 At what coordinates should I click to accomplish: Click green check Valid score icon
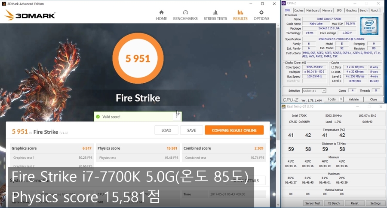[x=98, y=117]
